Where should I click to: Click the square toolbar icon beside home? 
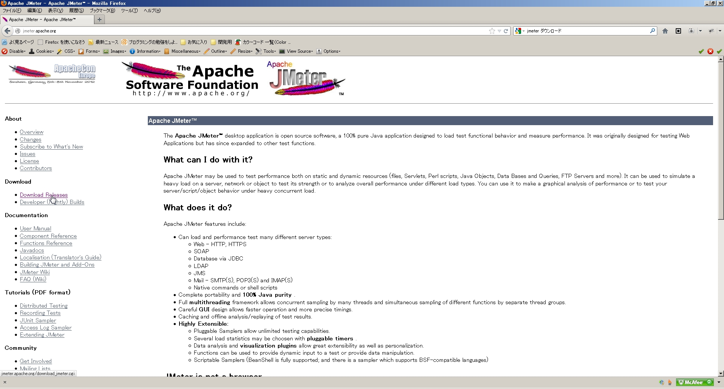pos(678,31)
